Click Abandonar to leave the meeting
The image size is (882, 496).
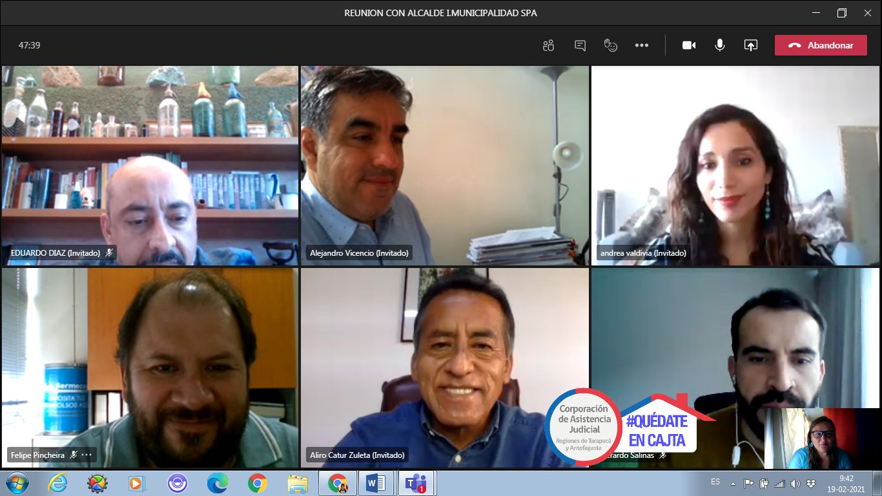coord(821,45)
